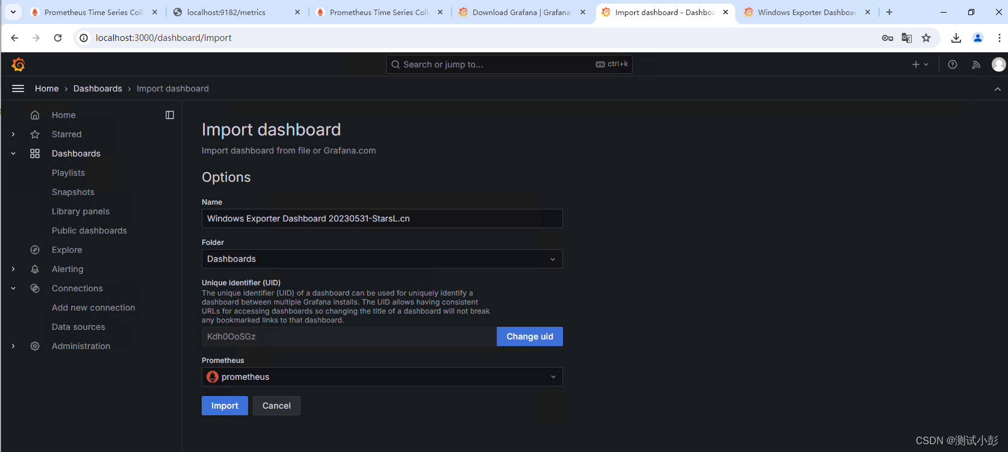Open the tab search dropdown arrow
This screenshot has height=452, width=1008.
[13, 12]
